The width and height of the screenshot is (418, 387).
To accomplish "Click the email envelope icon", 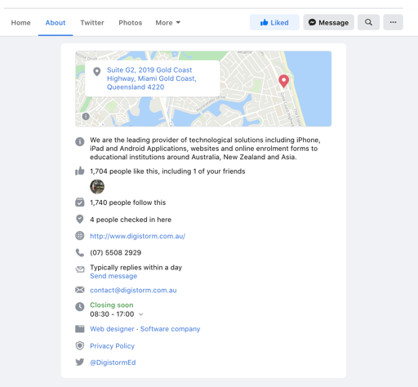I will pyautogui.click(x=80, y=290).
